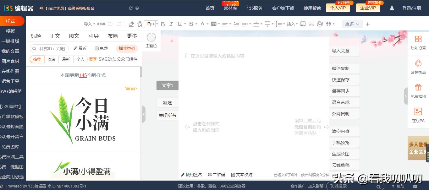Click the 样式ID search input field
Screen dimensions: 429x190
coord(50,48)
